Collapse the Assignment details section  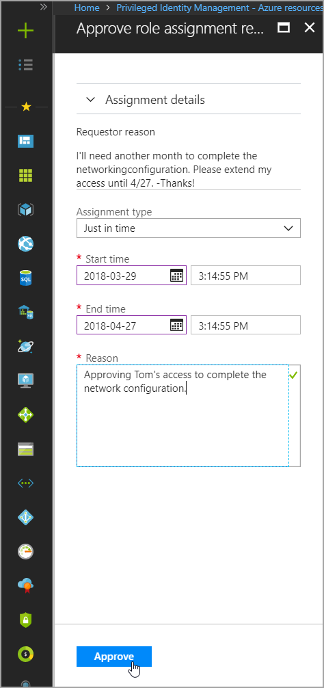[x=91, y=100]
